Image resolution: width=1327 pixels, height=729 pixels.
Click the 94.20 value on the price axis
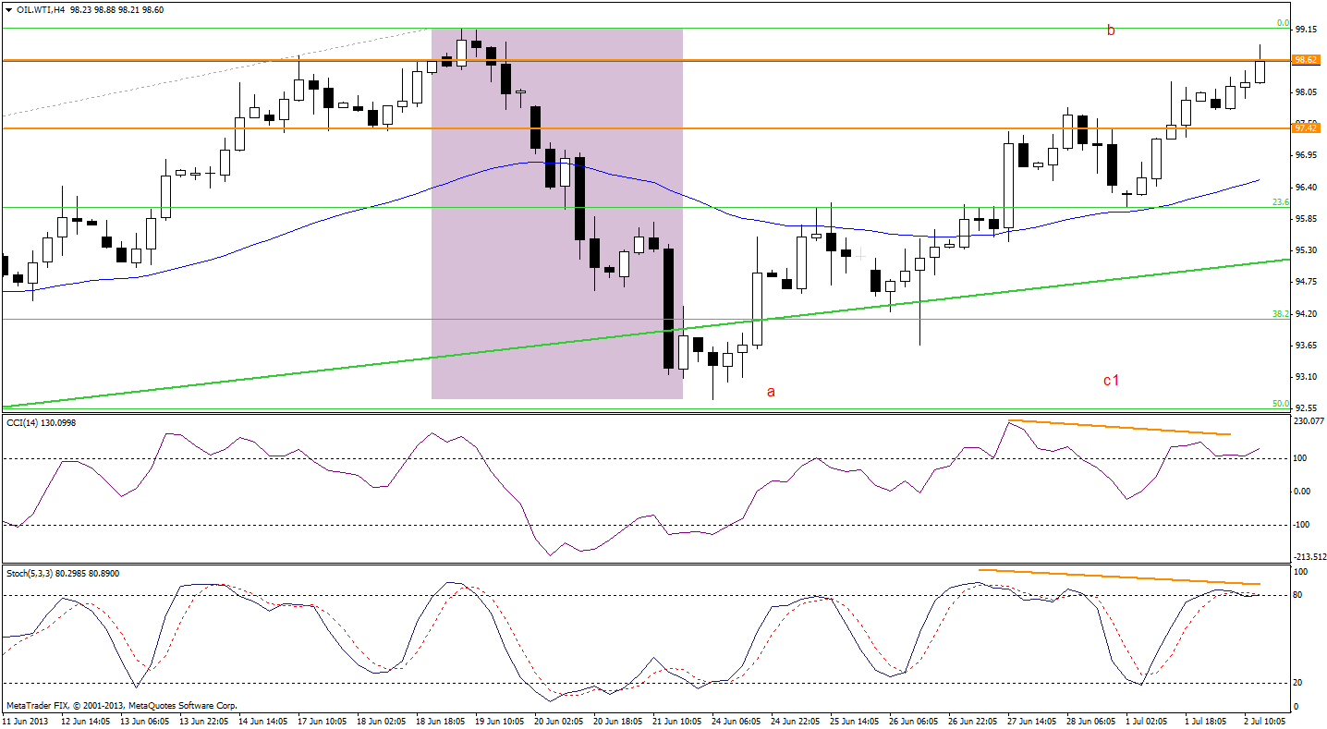[x=1306, y=314]
